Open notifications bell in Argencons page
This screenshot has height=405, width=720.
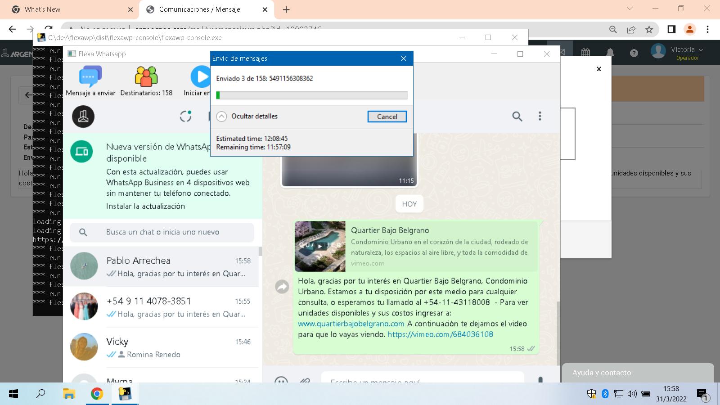[x=610, y=52]
